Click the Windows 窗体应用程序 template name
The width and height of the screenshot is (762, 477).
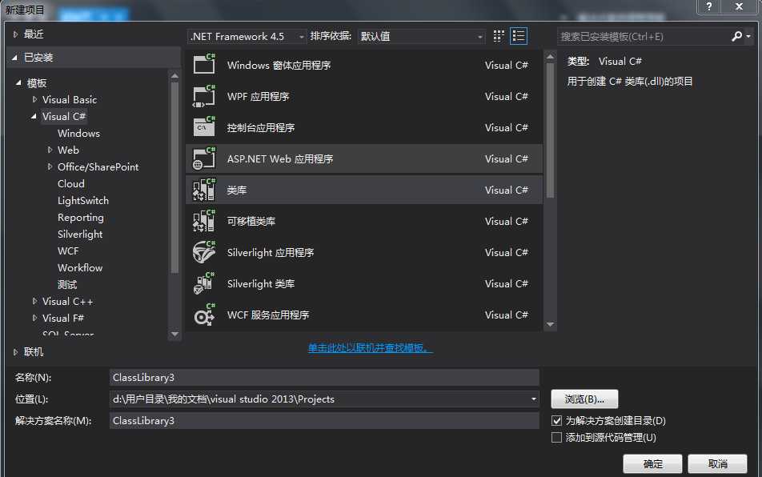tap(279, 65)
